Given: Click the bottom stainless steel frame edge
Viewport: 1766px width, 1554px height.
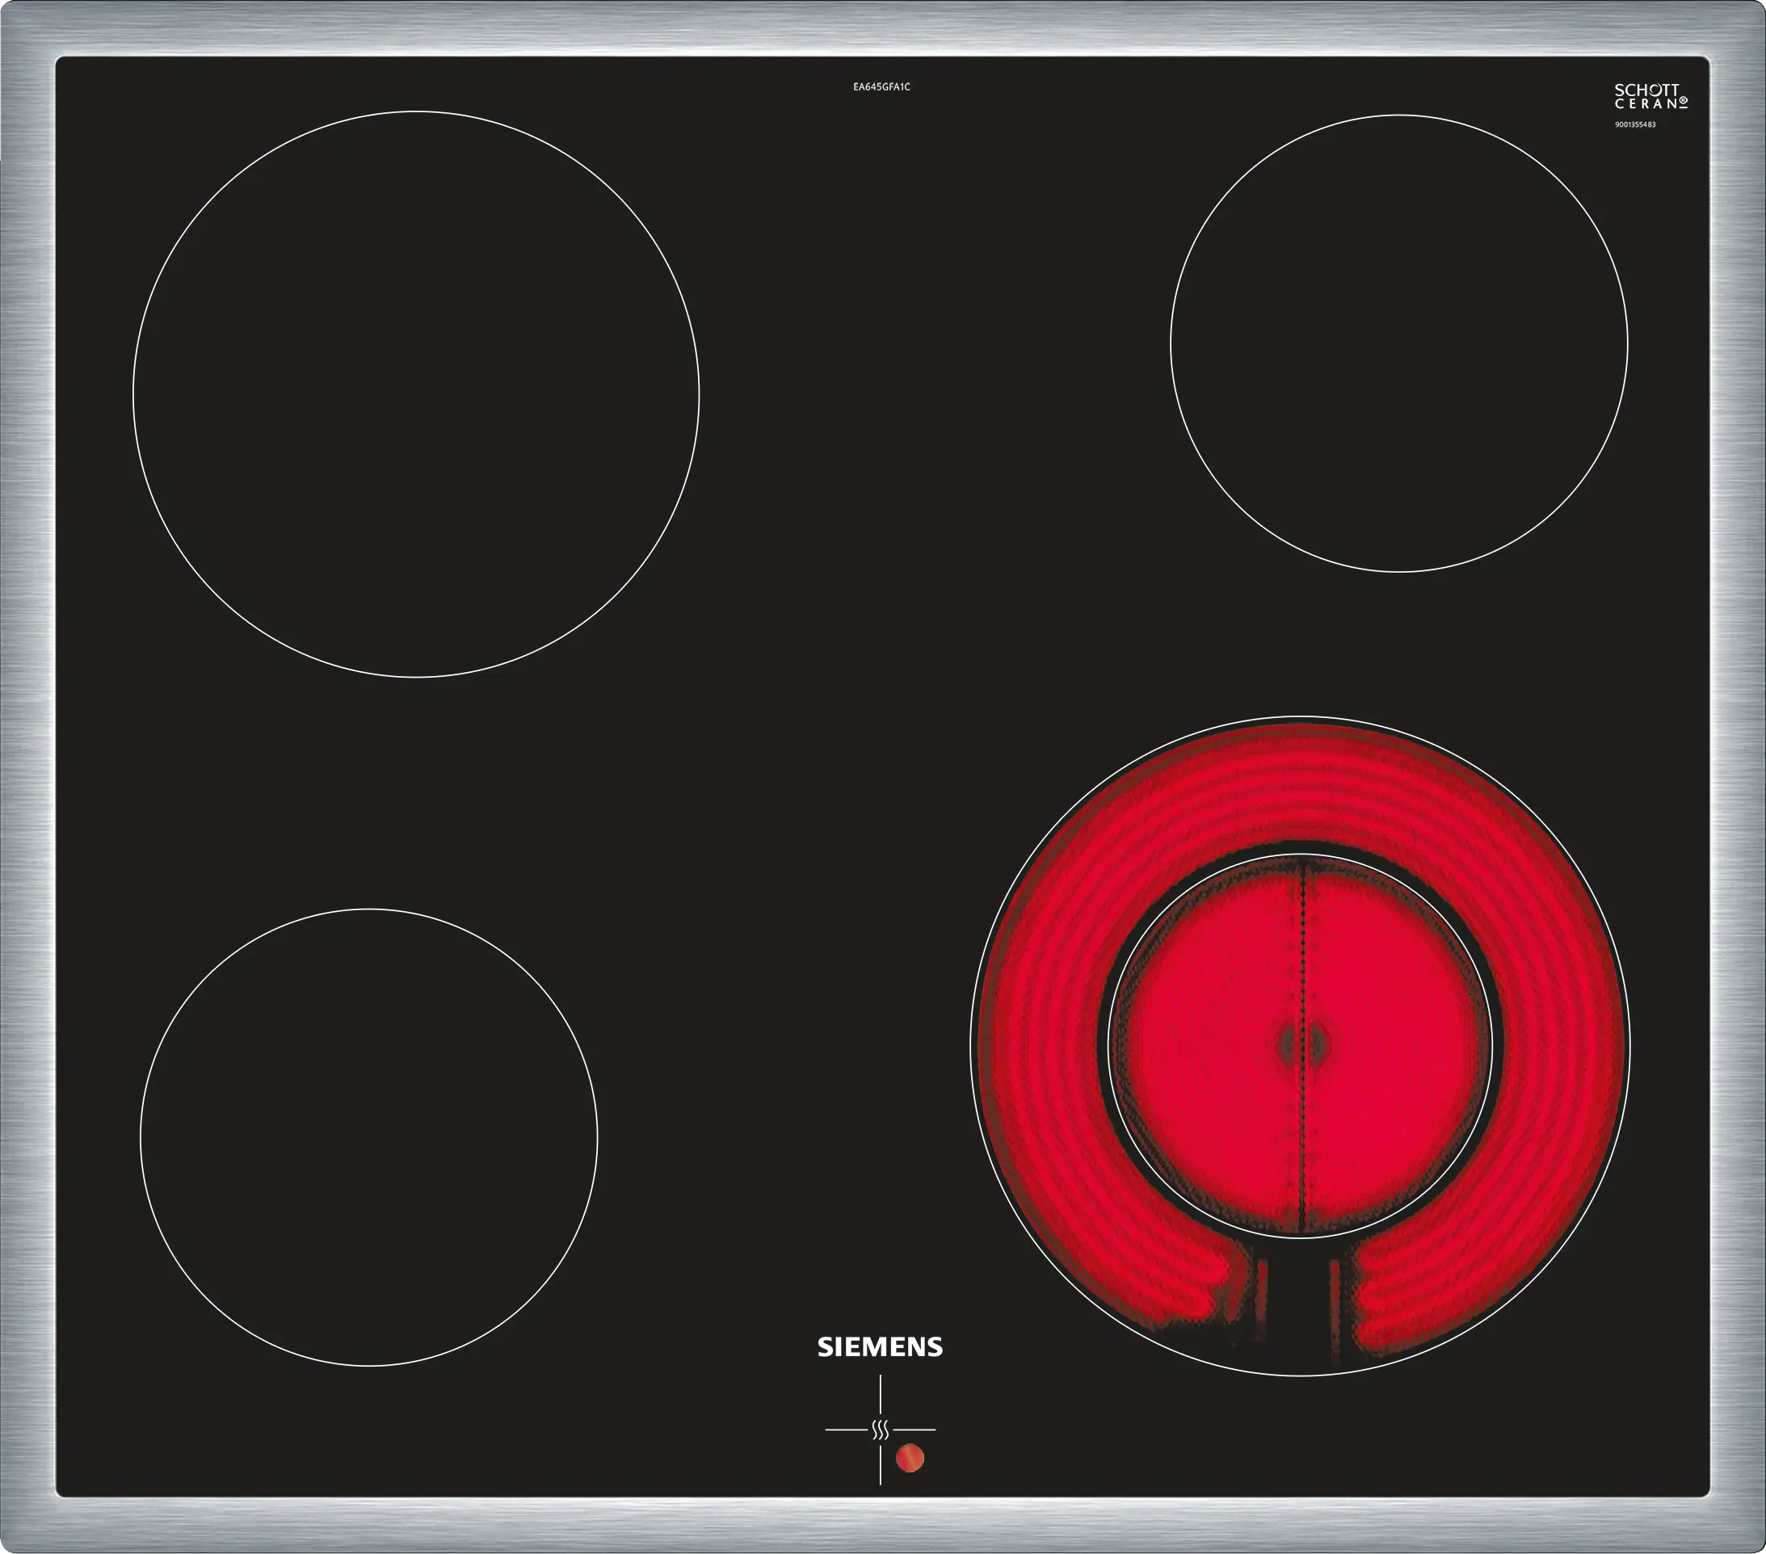Looking at the screenshot, I should click(881, 1527).
